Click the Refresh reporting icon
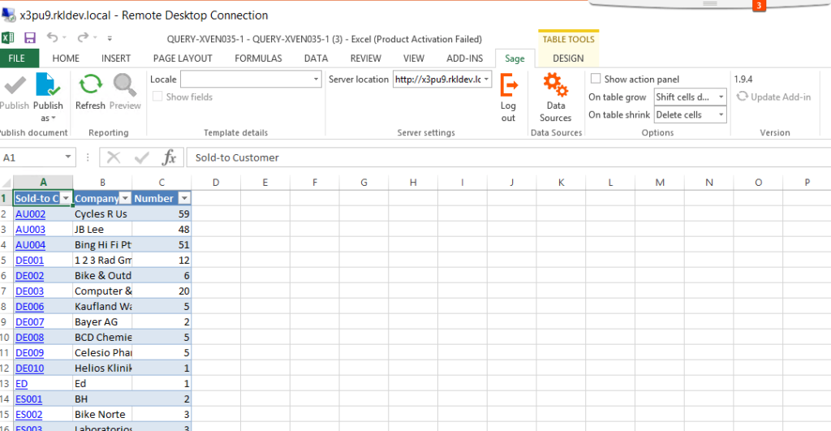 (90, 86)
